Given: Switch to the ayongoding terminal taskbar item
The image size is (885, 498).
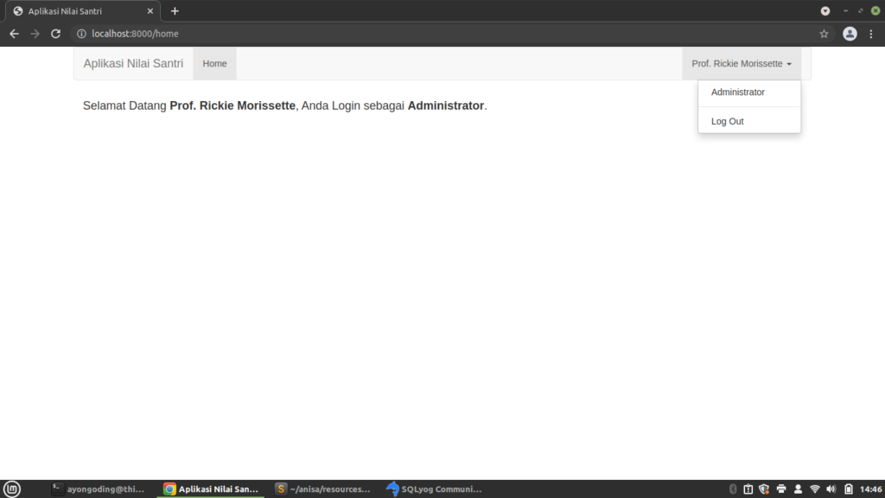Looking at the screenshot, I should 99,489.
